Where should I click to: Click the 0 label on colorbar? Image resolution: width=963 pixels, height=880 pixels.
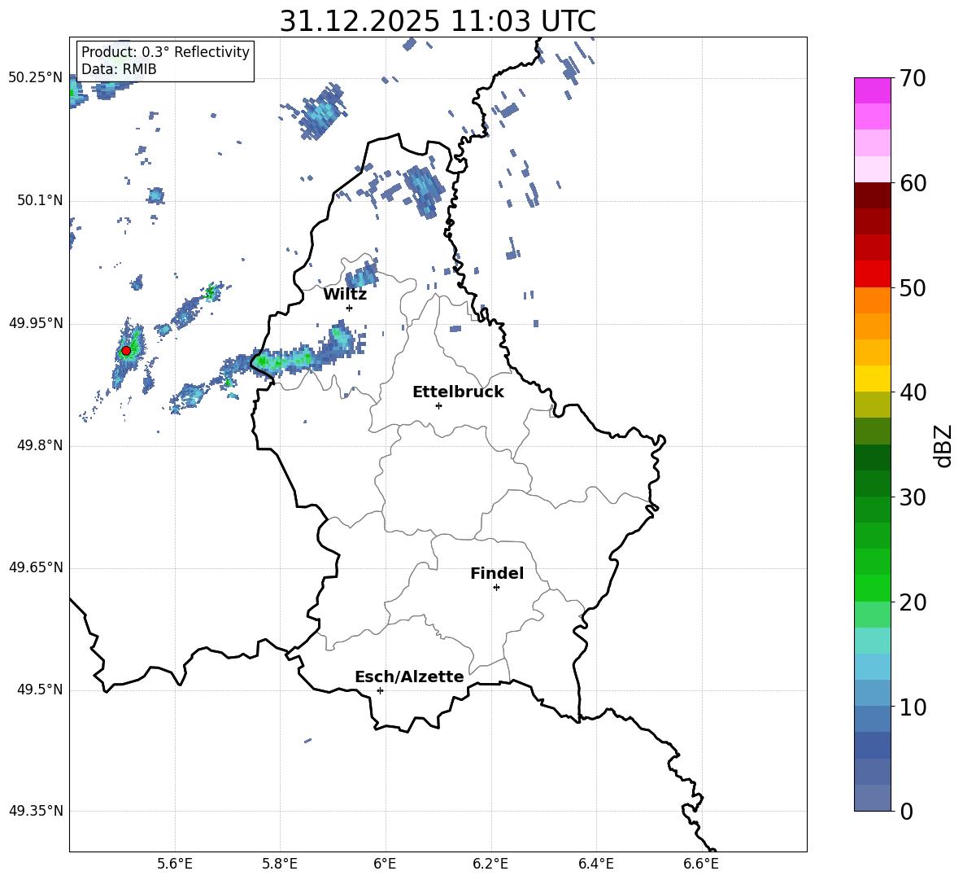(x=906, y=812)
